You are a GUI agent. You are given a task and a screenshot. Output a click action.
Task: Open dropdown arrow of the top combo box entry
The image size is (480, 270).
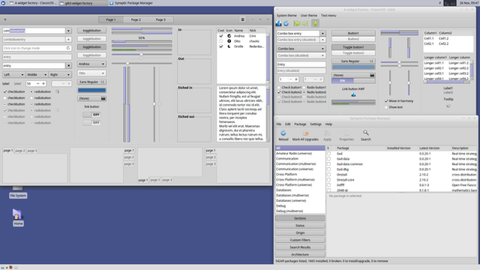tap(68, 31)
